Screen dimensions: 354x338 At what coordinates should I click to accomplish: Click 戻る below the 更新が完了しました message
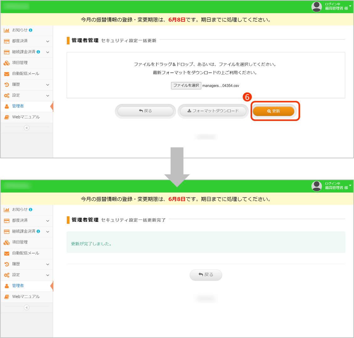(x=206, y=275)
